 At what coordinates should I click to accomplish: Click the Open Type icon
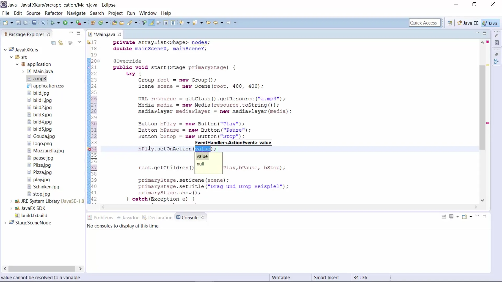tap(115, 23)
